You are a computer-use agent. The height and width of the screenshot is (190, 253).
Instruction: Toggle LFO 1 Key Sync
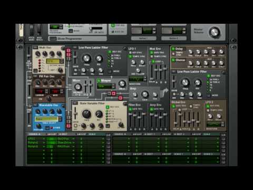131,52
